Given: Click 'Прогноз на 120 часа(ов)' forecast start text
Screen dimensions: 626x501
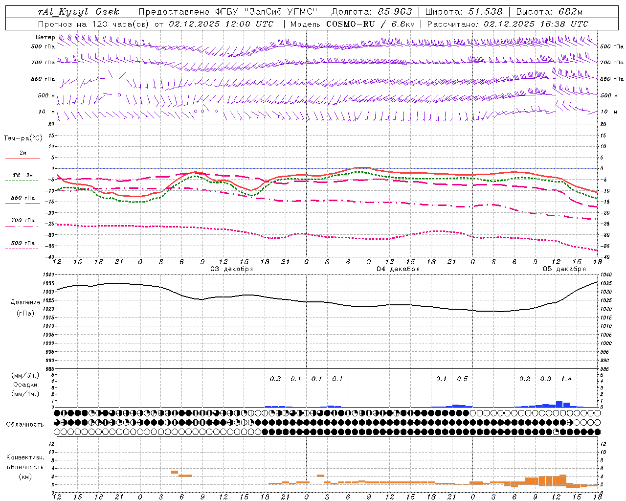Looking at the screenshot, I should (x=94, y=24).
